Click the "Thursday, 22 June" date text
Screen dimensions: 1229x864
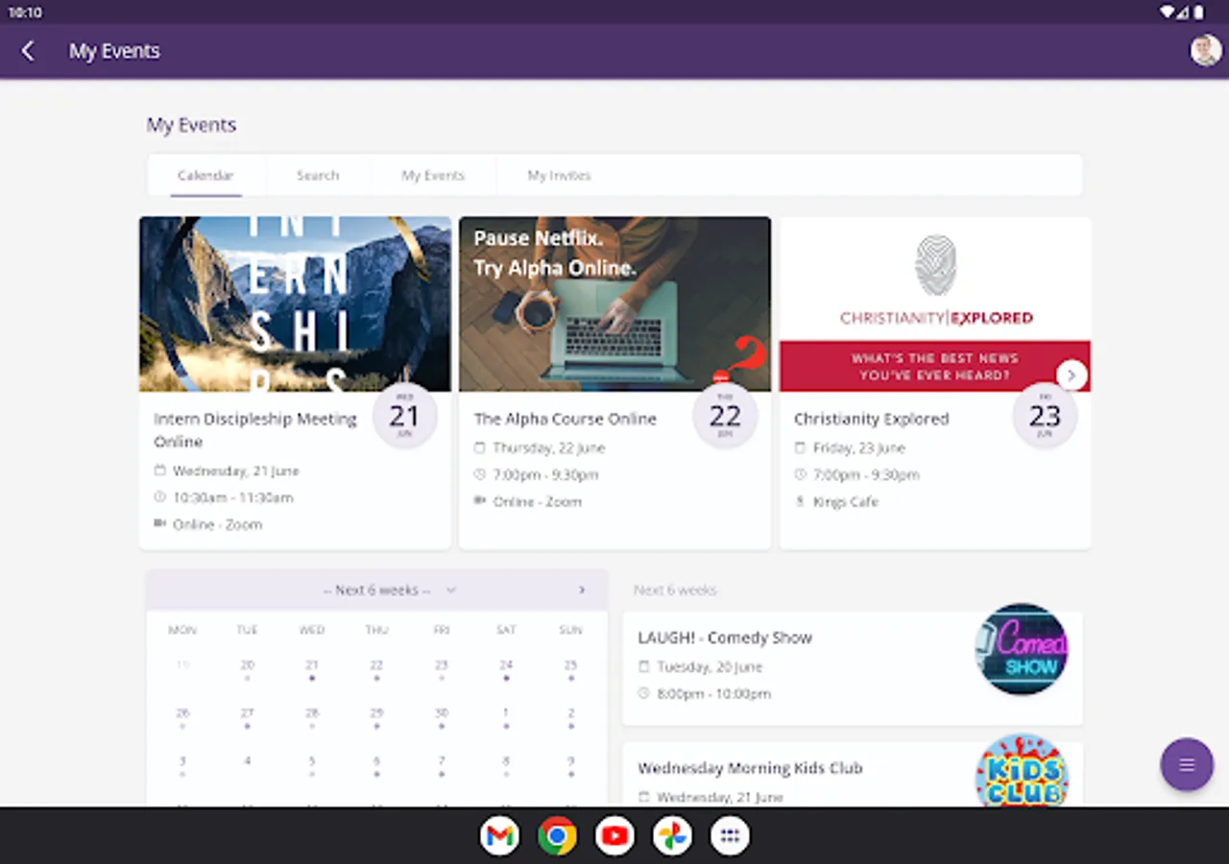tap(549, 447)
